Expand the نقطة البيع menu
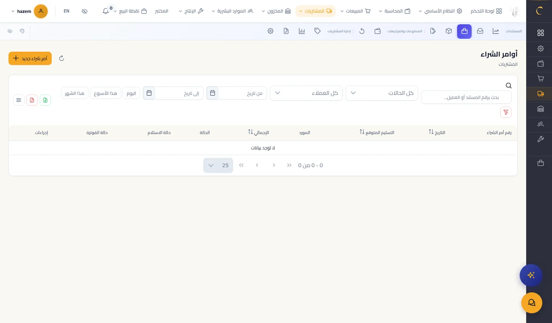Image resolution: width=552 pixels, height=323 pixels. point(131,11)
